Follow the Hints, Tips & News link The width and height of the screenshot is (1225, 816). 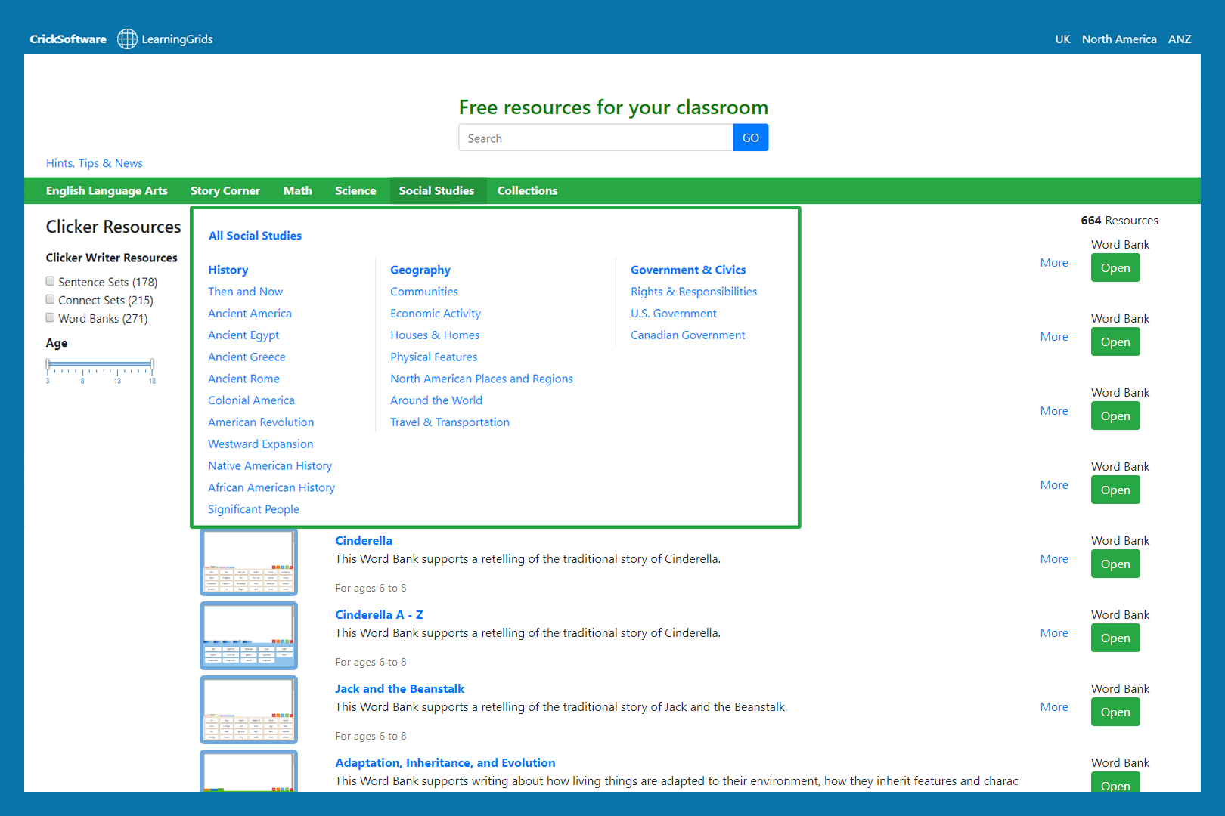click(94, 163)
